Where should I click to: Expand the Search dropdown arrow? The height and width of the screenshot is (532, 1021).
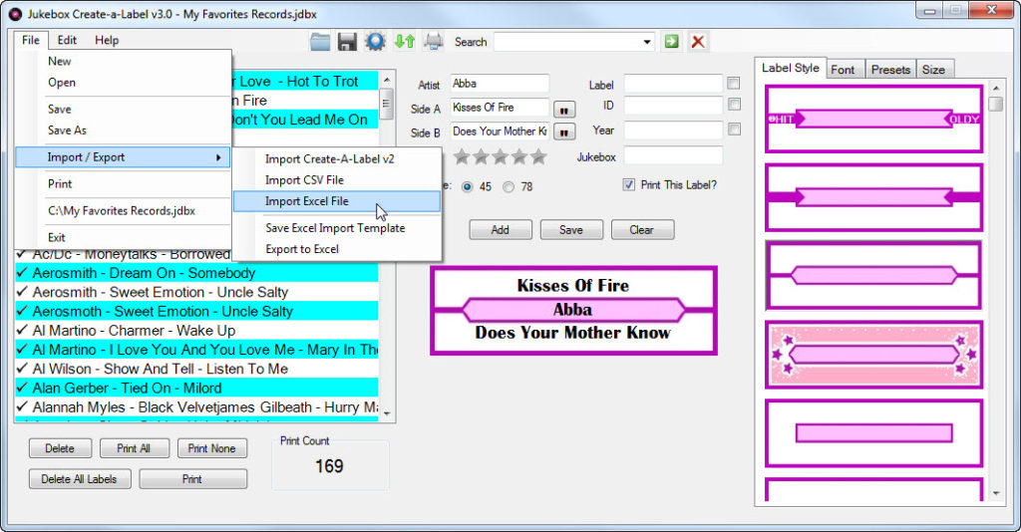[647, 42]
